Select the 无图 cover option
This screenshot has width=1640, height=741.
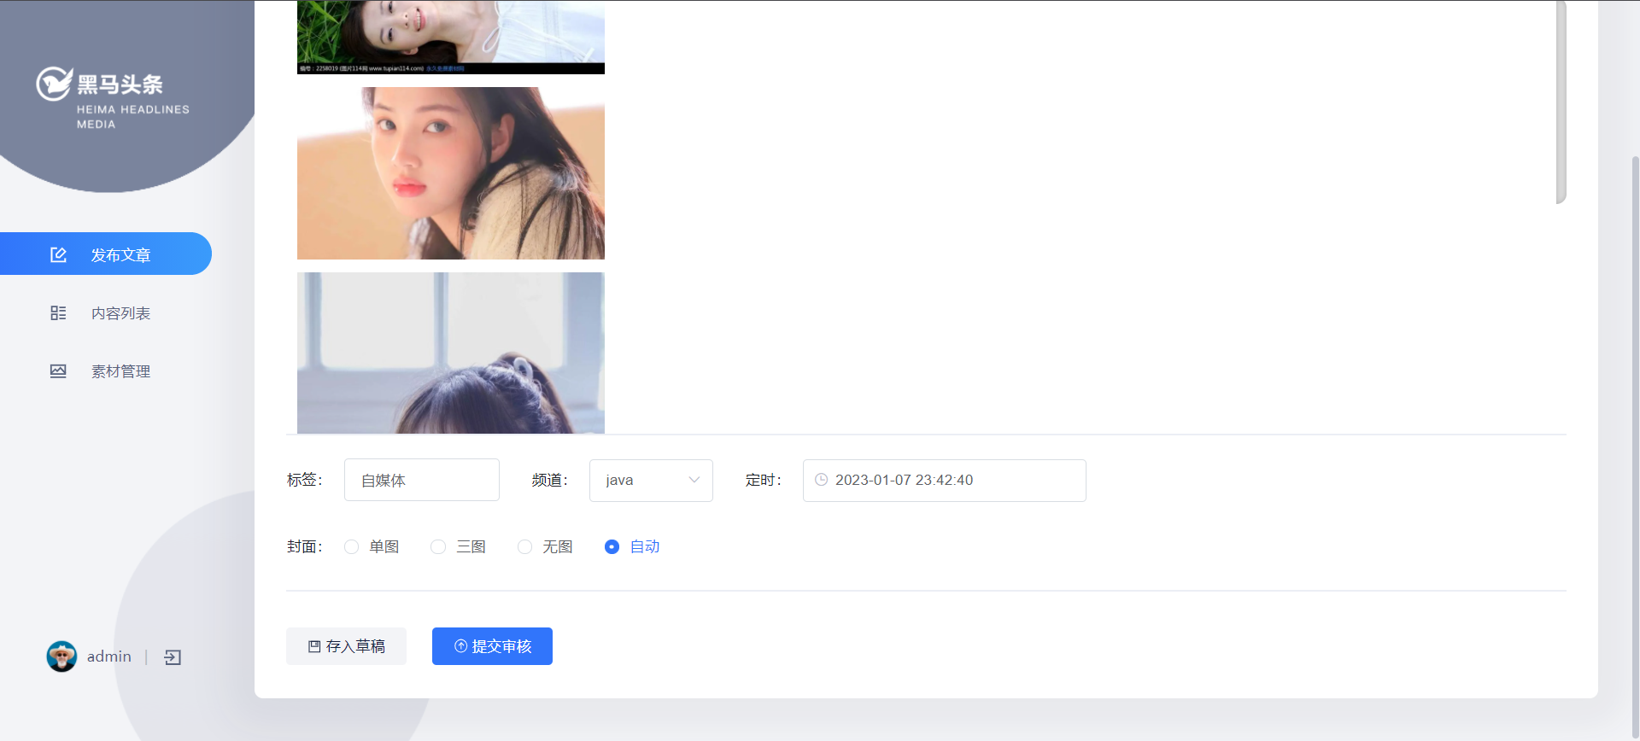pyautogui.click(x=545, y=546)
